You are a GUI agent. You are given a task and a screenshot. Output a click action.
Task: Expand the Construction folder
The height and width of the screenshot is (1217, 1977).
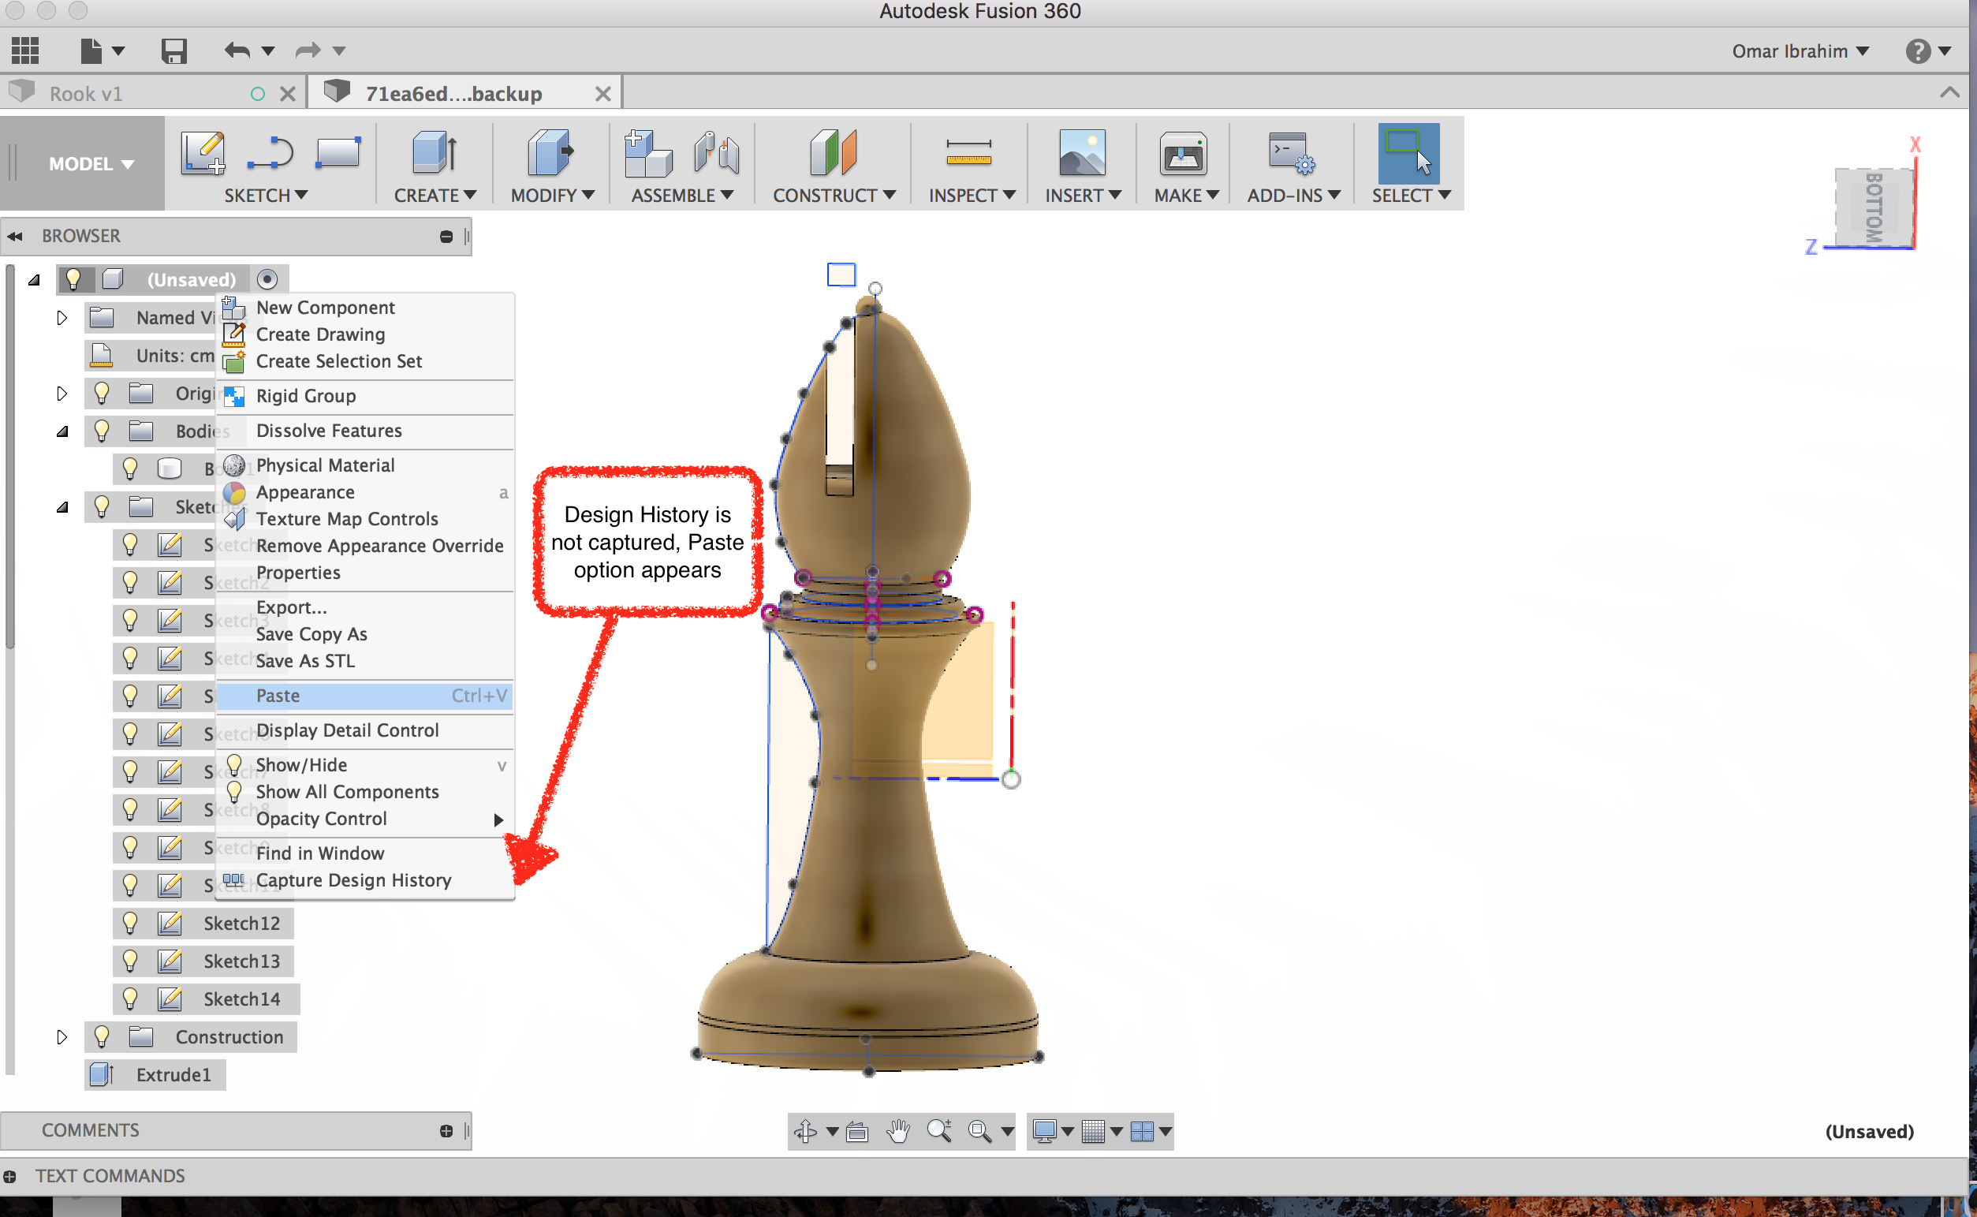pyautogui.click(x=62, y=1036)
